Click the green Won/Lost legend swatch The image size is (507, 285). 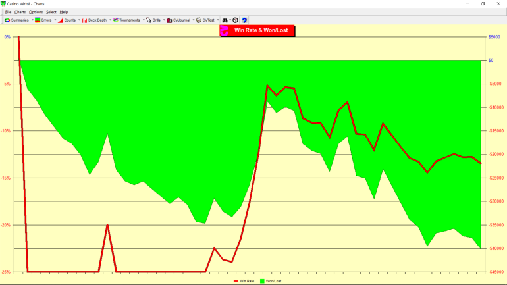263,281
